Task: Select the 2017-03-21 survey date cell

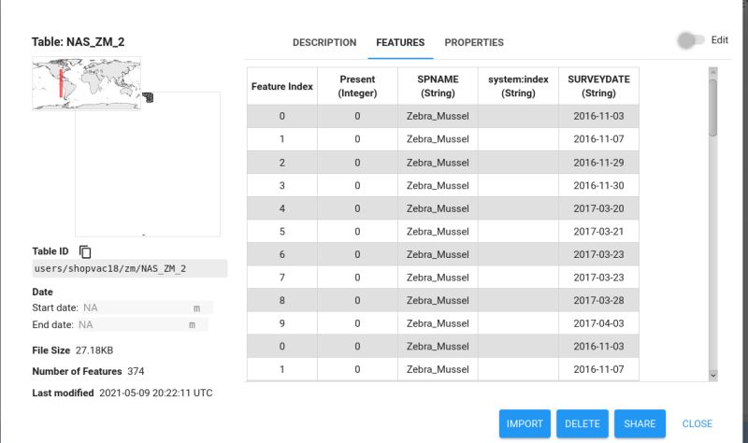Action: 598,231
